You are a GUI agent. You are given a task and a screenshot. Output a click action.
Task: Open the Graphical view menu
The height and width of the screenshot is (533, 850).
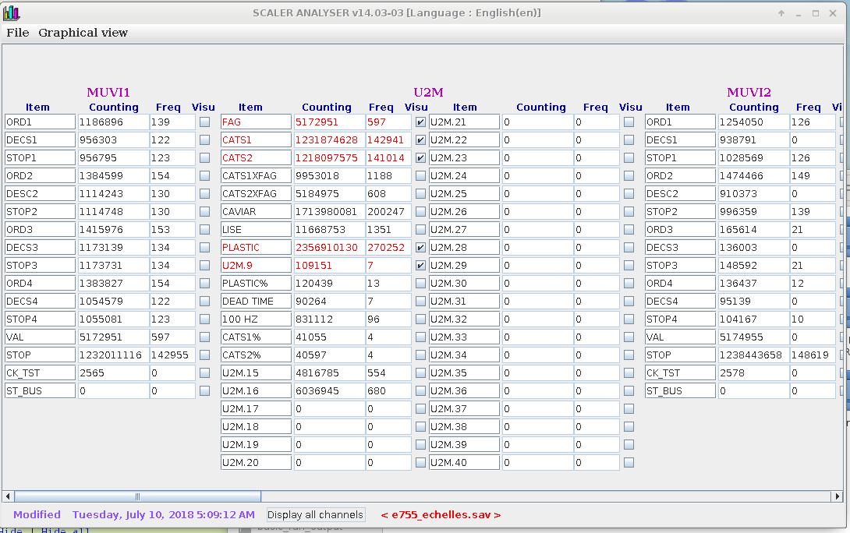tap(83, 33)
